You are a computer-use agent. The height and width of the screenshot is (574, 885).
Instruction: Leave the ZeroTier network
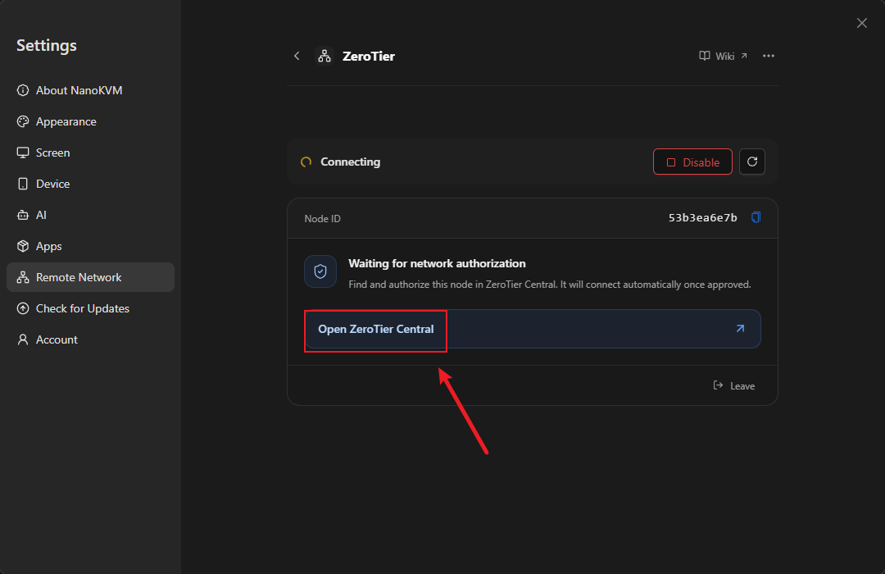tap(733, 386)
